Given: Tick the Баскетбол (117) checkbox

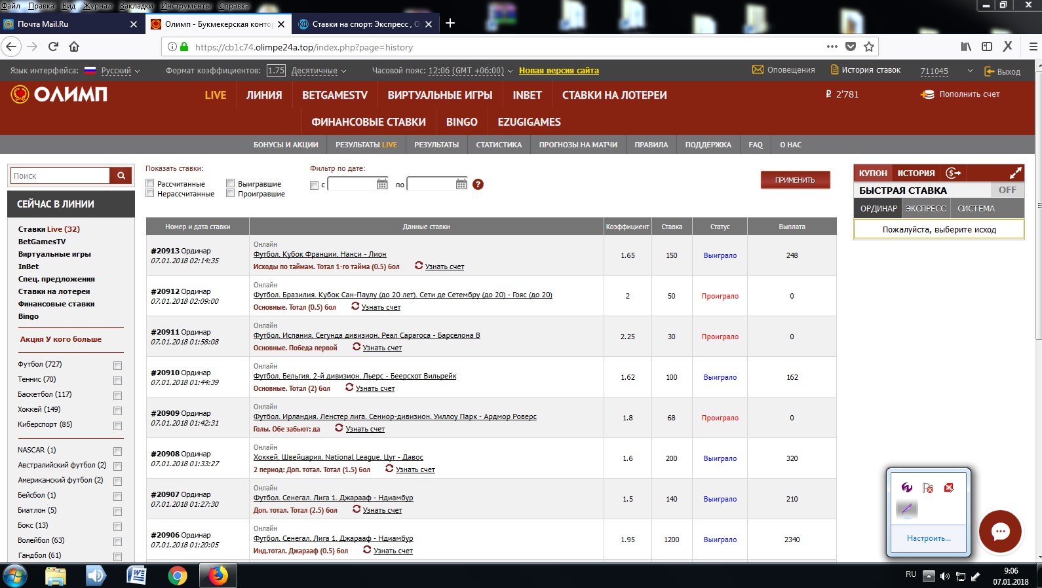Looking at the screenshot, I should 117,395.
